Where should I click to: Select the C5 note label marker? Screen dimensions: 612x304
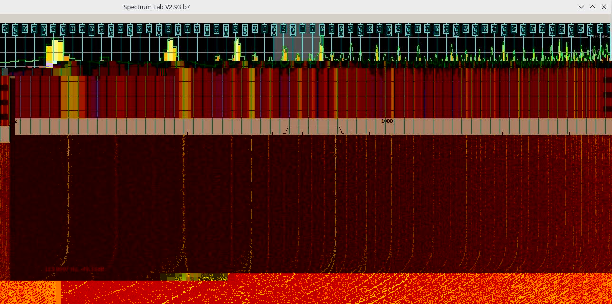264,29
